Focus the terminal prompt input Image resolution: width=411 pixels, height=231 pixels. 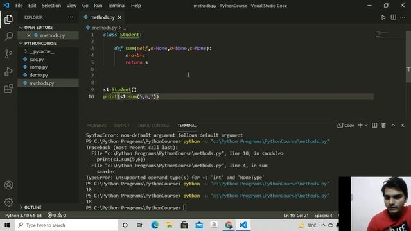point(185,208)
